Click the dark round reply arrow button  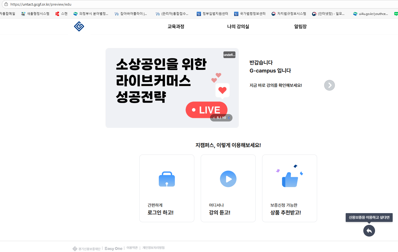(369, 231)
